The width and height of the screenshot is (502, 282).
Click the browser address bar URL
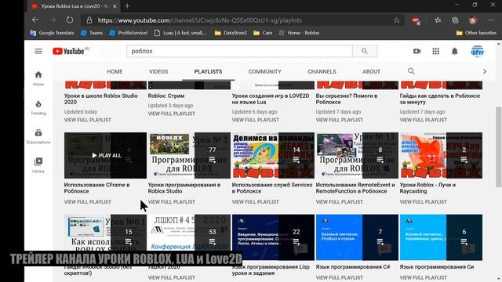click(199, 20)
